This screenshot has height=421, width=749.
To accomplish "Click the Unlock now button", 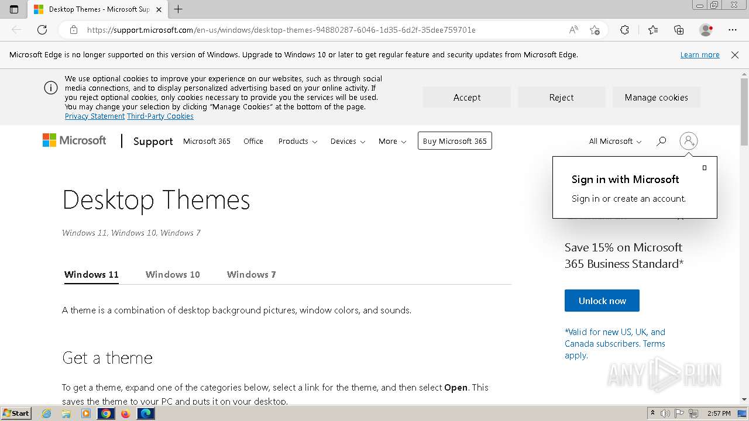I will pos(602,301).
